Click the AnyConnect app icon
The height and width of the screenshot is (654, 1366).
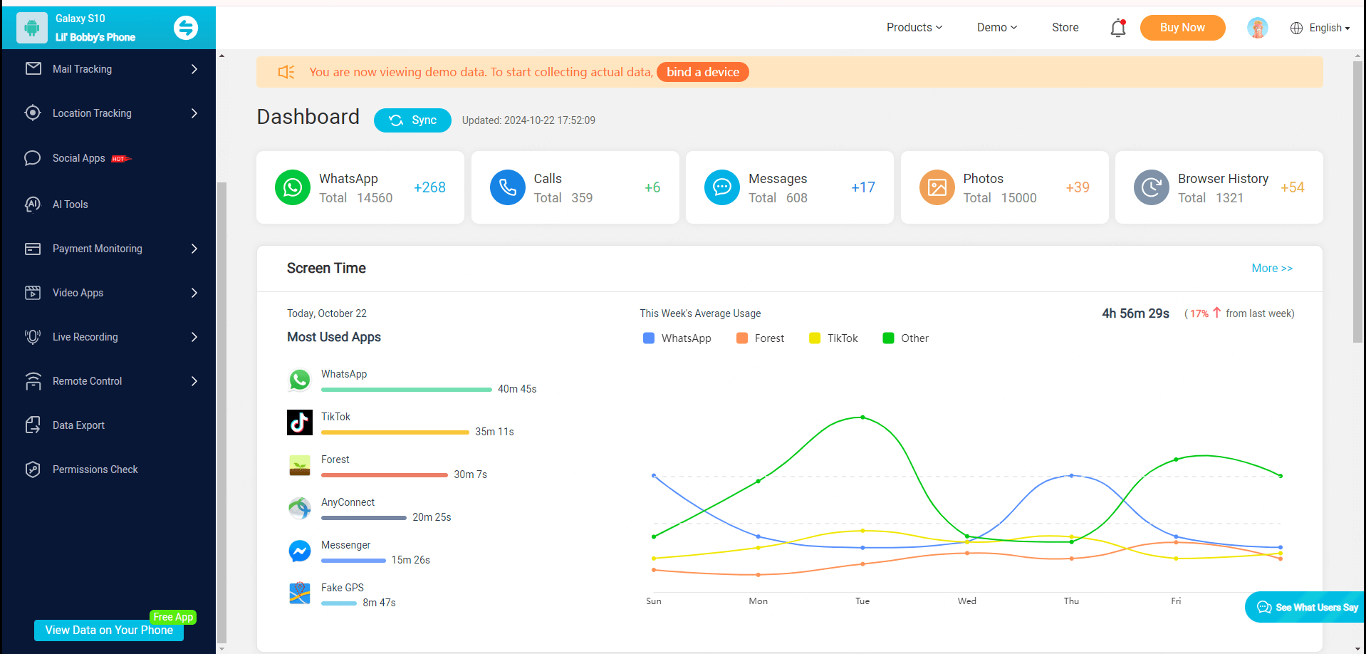300,508
